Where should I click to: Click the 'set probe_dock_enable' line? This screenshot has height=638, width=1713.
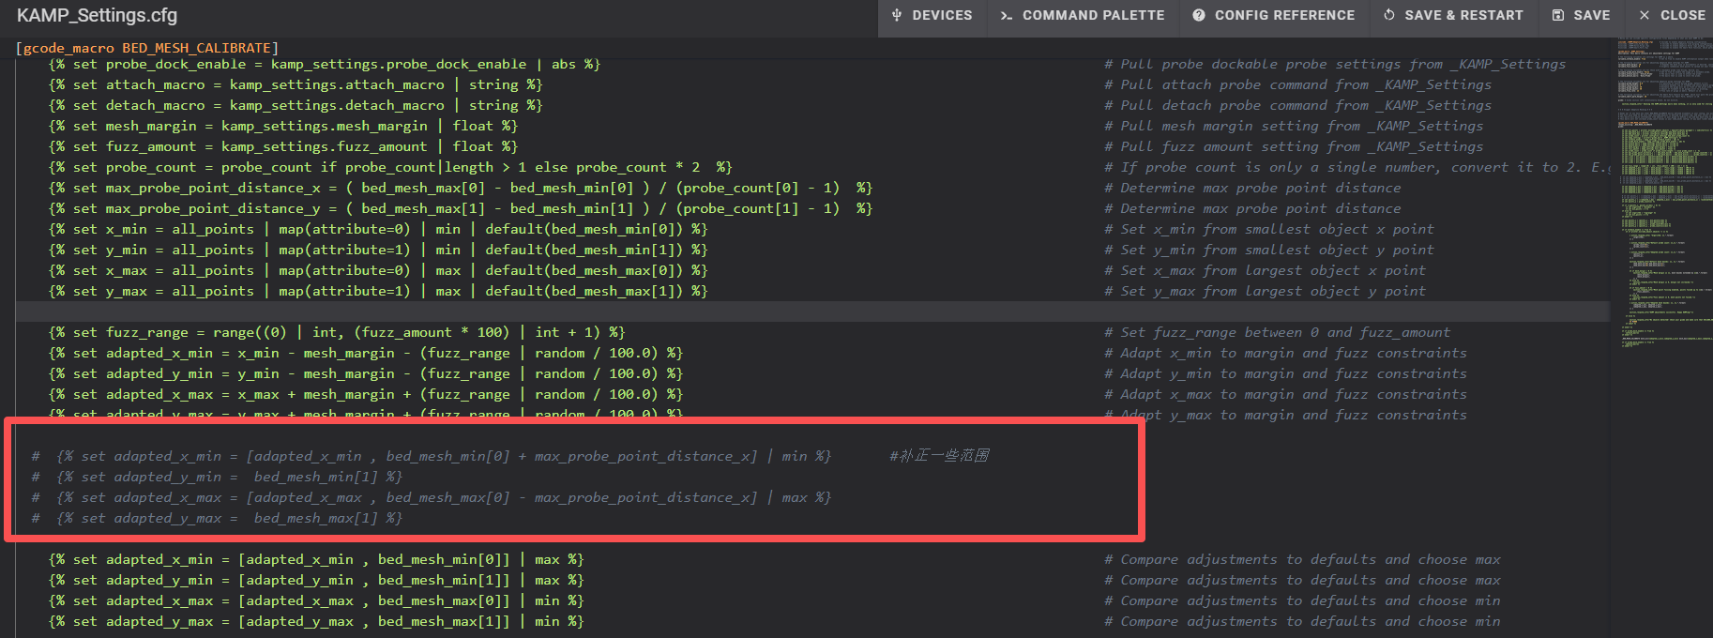324,64
